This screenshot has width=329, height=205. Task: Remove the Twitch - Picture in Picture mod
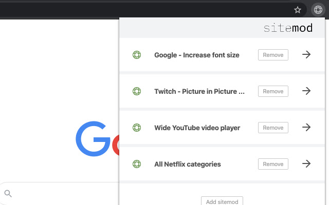pyautogui.click(x=273, y=91)
